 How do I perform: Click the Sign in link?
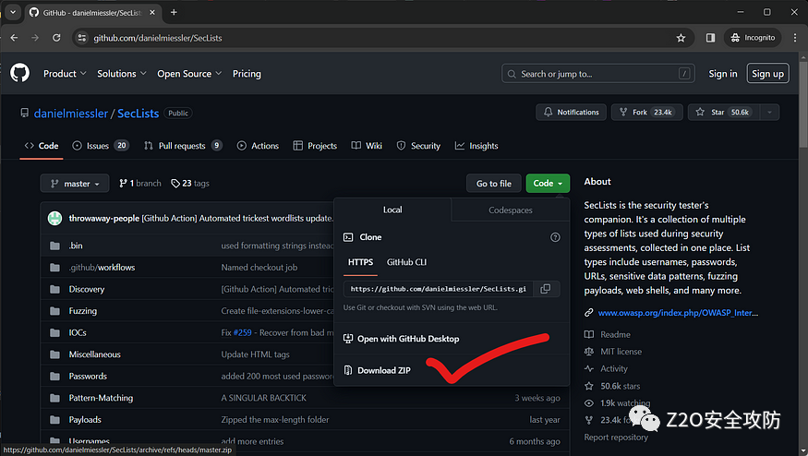pos(722,74)
